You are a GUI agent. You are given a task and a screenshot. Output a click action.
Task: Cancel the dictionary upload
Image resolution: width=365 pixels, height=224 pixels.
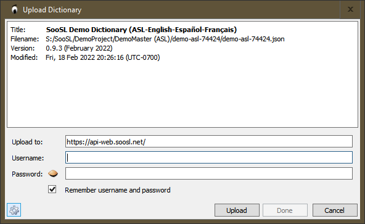tap(335, 210)
